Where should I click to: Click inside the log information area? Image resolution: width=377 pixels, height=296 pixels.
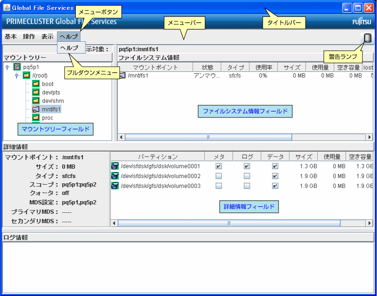pyautogui.click(x=188, y=267)
